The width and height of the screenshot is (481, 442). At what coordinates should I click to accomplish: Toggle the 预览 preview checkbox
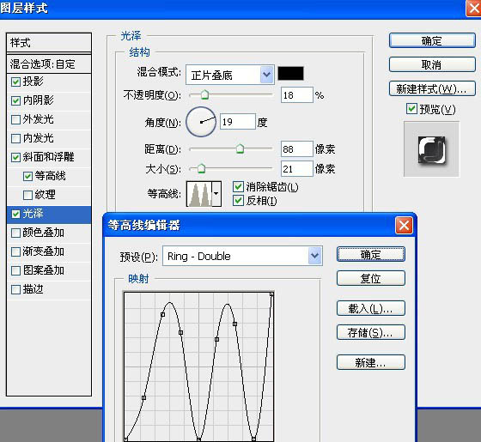pyautogui.click(x=411, y=109)
